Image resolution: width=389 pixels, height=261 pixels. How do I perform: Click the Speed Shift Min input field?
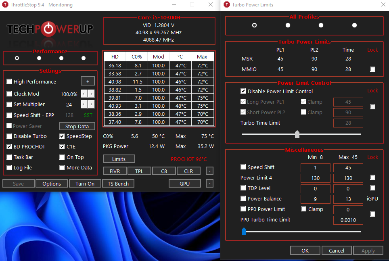[315, 168]
